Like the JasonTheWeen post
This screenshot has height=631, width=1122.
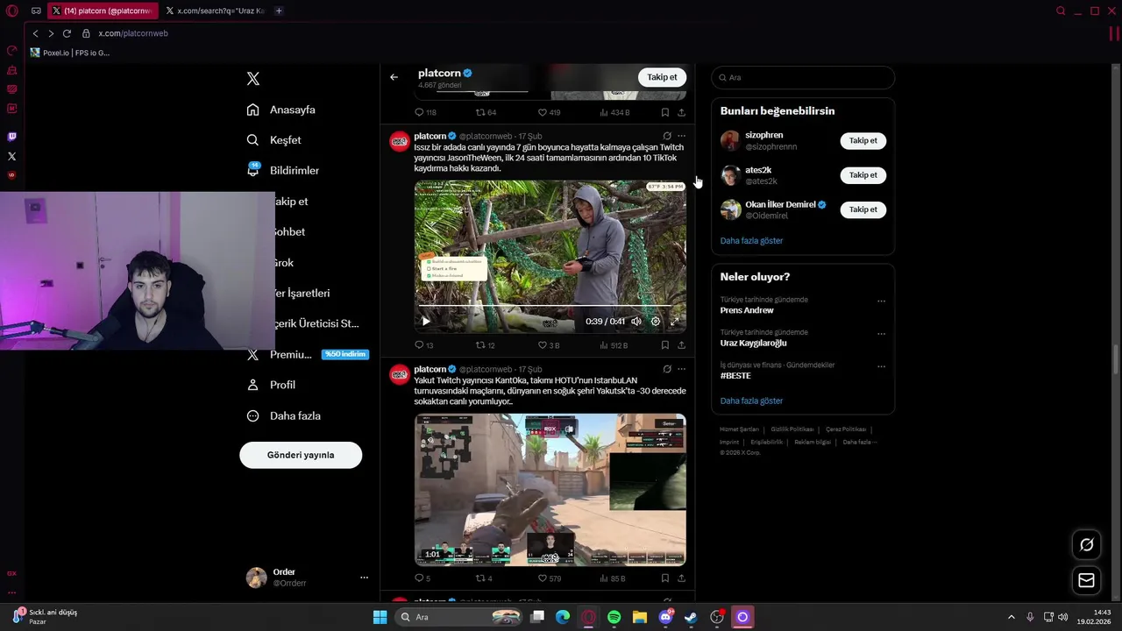point(549,345)
